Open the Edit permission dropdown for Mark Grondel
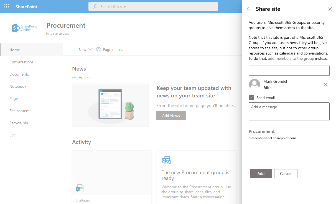The height and width of the screenshot is (204, 336). (x=267, y=87)
